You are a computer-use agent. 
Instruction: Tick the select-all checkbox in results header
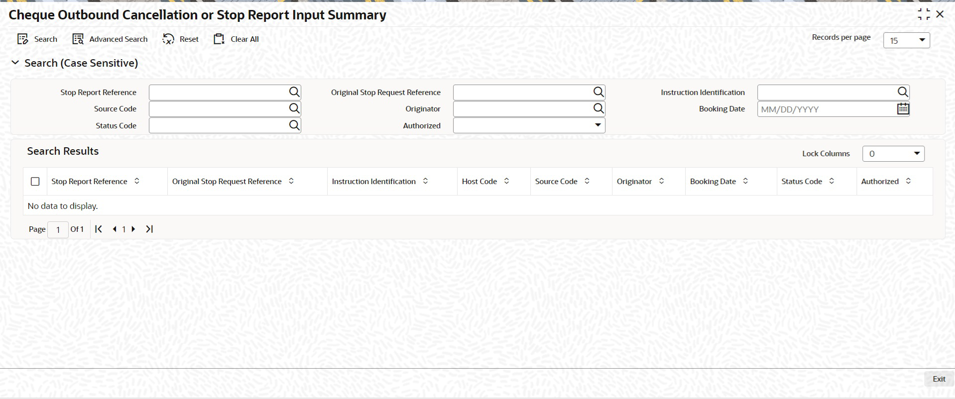[x=35, y=182]
